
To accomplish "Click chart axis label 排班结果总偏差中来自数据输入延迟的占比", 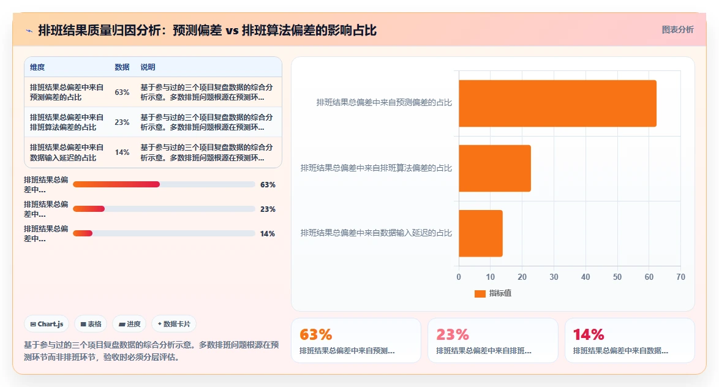I will (376, 233).
